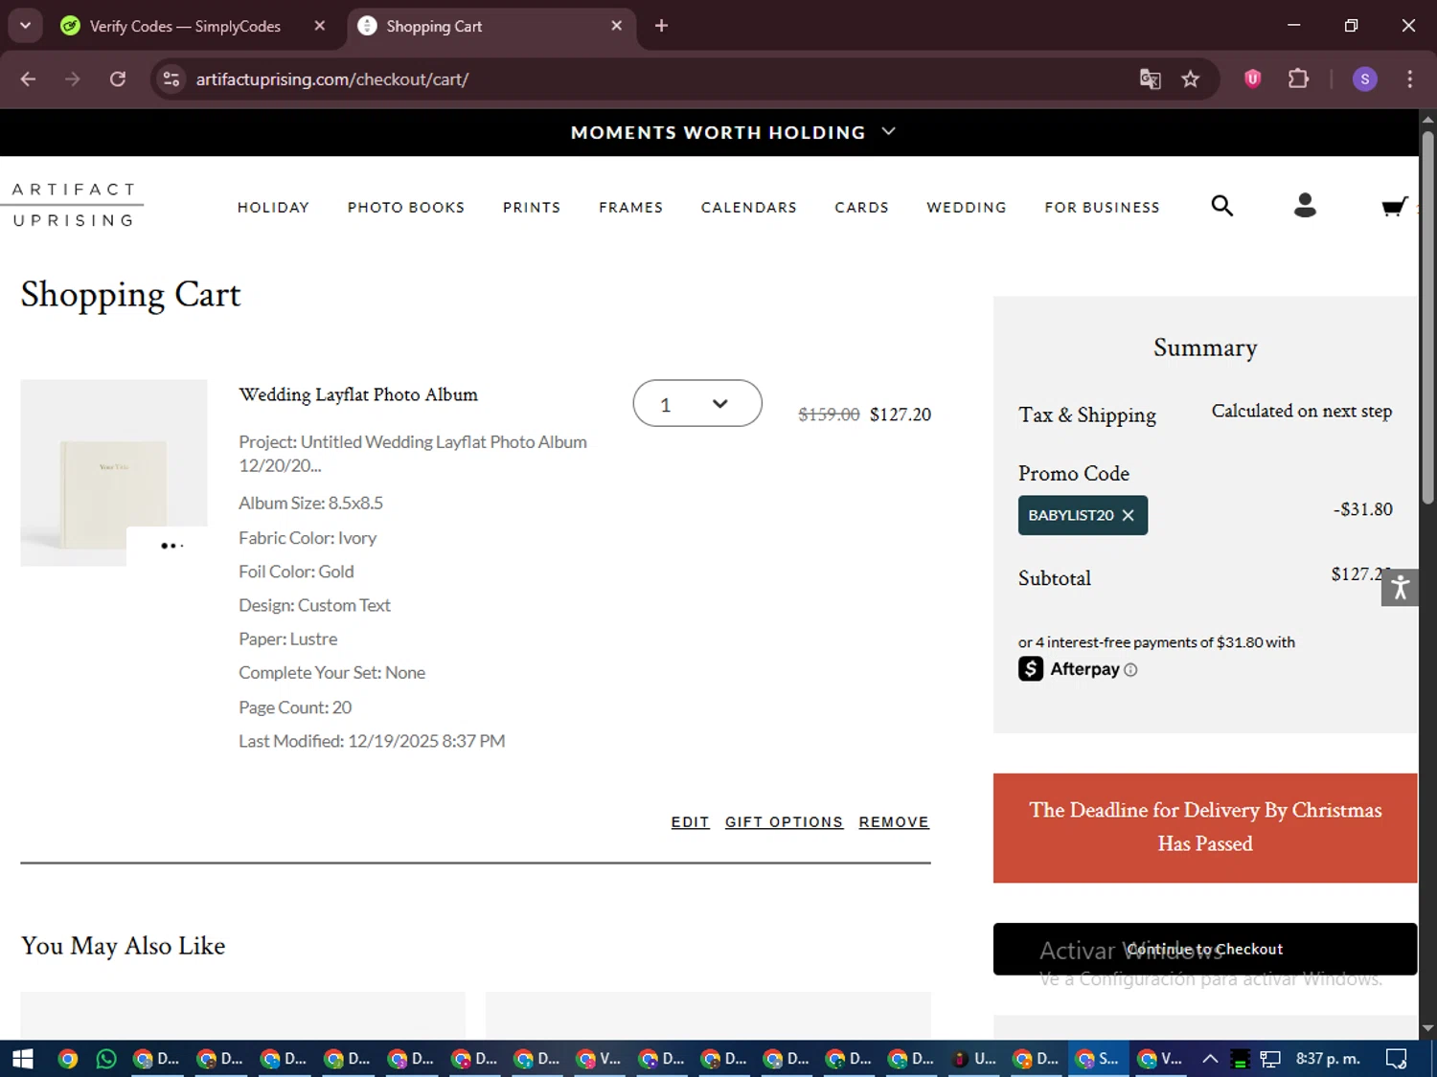Click the struck-through price $159.00
Viewport: 1437px width, 1077px height.
pos(829,415)
